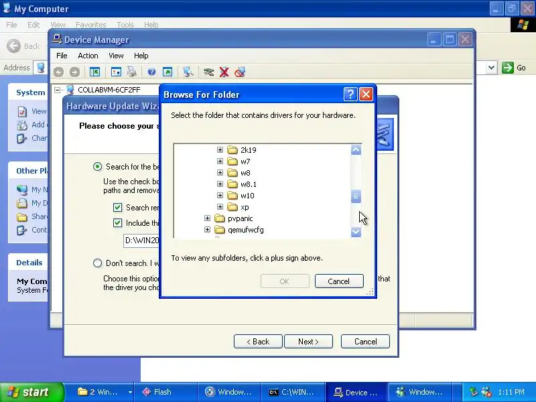Viewport: 536px width, 402px height.
Task: Click the Disable device toolbar icon
Action: 240,72
